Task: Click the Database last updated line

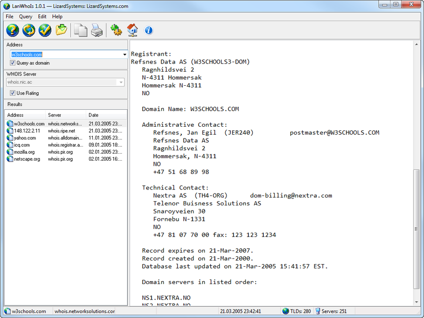Action: click(235, 266)
